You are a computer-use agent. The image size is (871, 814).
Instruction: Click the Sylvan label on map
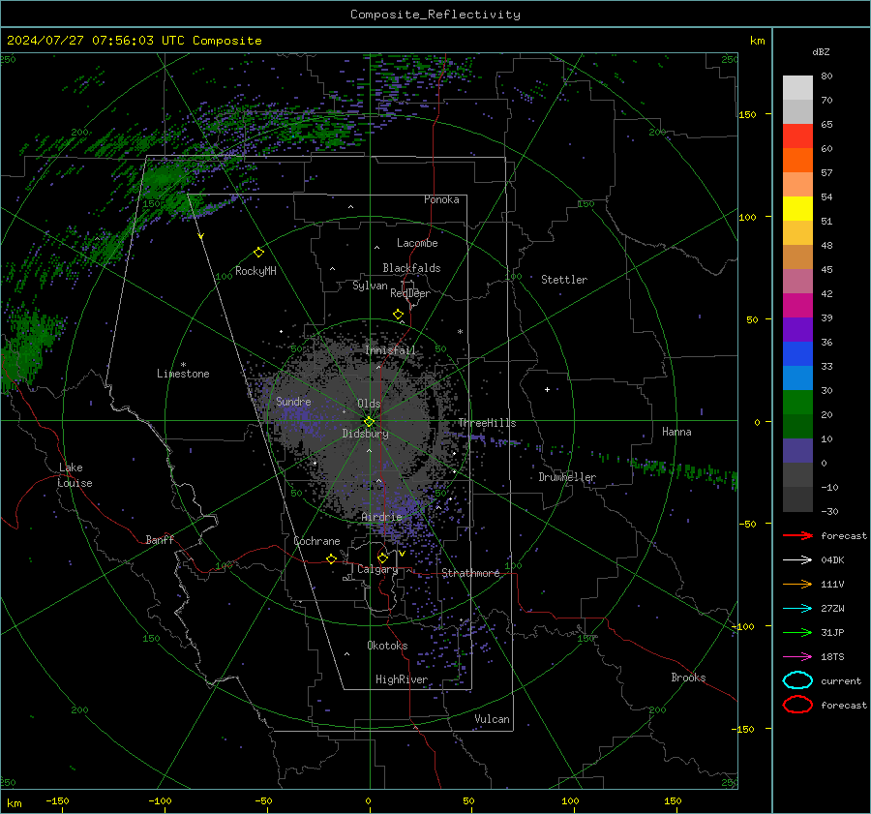pyautogui.click(x=370, y=286)
